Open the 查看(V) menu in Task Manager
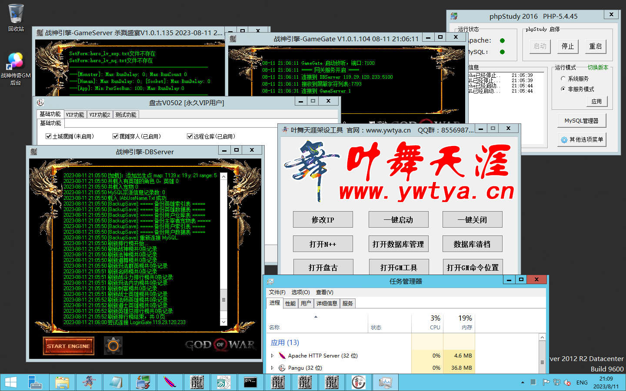Screen dimensions: 626x391 tap(325, 292)
